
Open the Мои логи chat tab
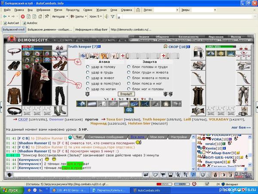point(157,137)
